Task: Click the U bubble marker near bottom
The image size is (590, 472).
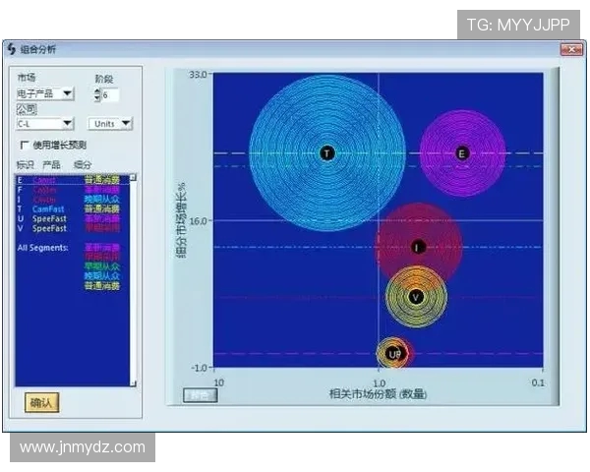Action: [x=392, y=353]
